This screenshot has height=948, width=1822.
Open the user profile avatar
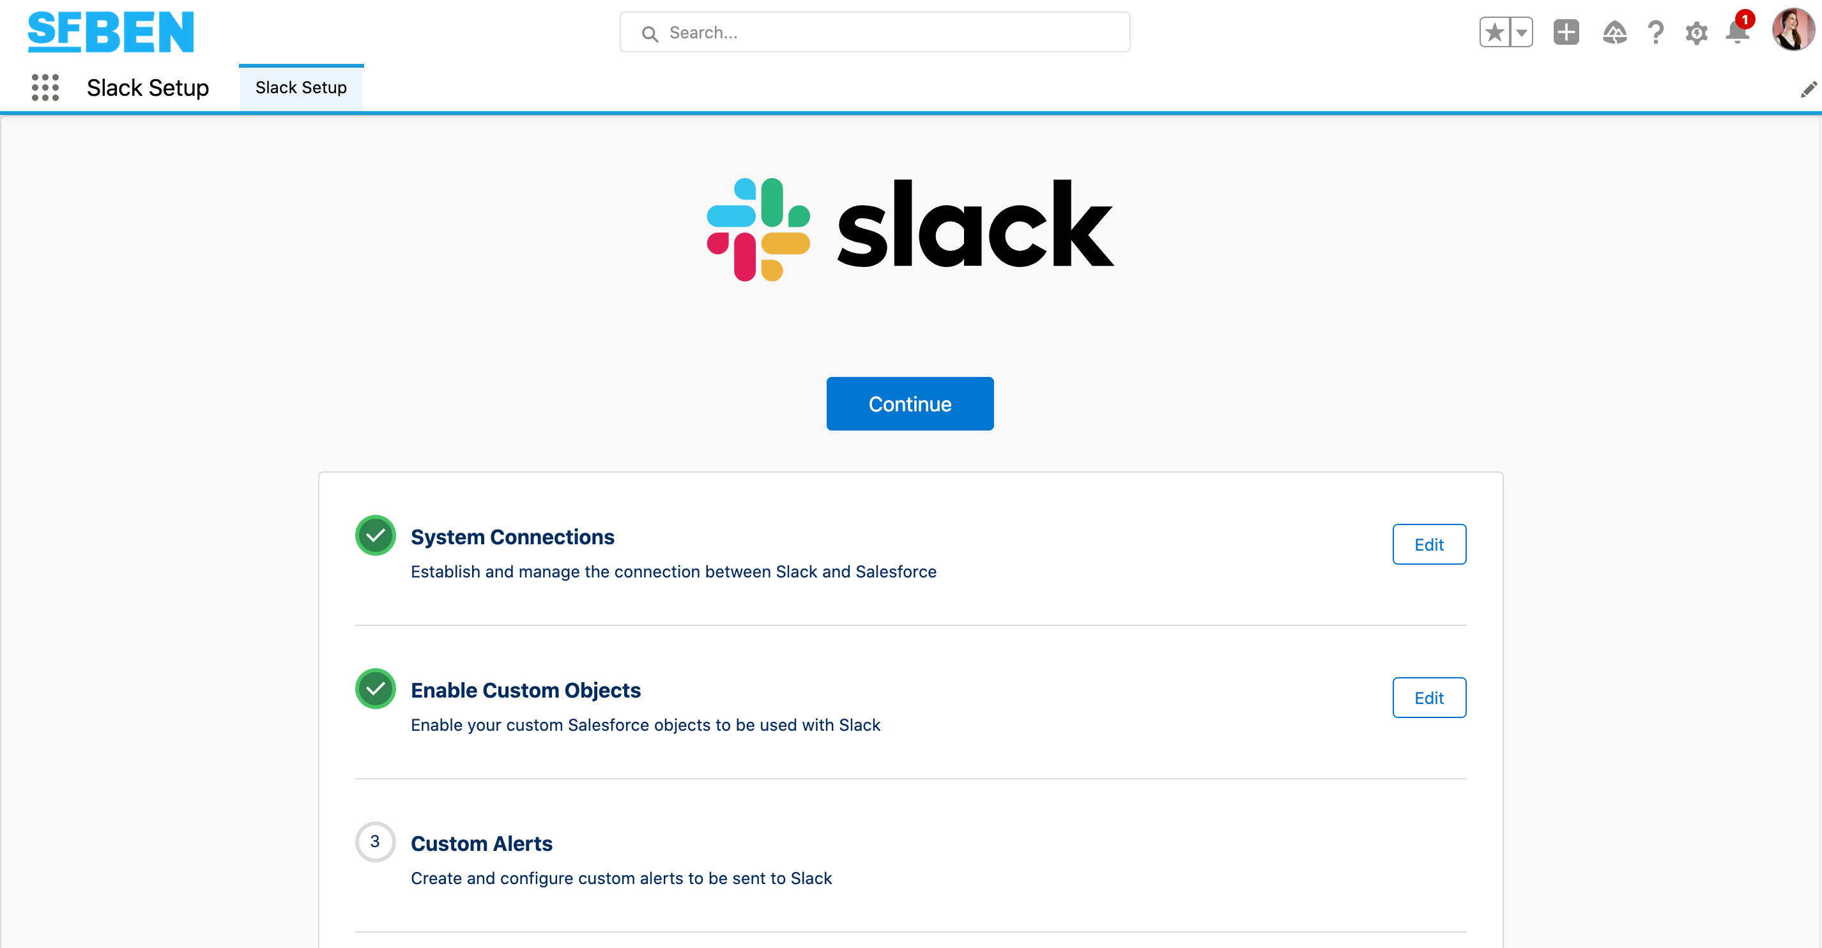[1793, 31]
